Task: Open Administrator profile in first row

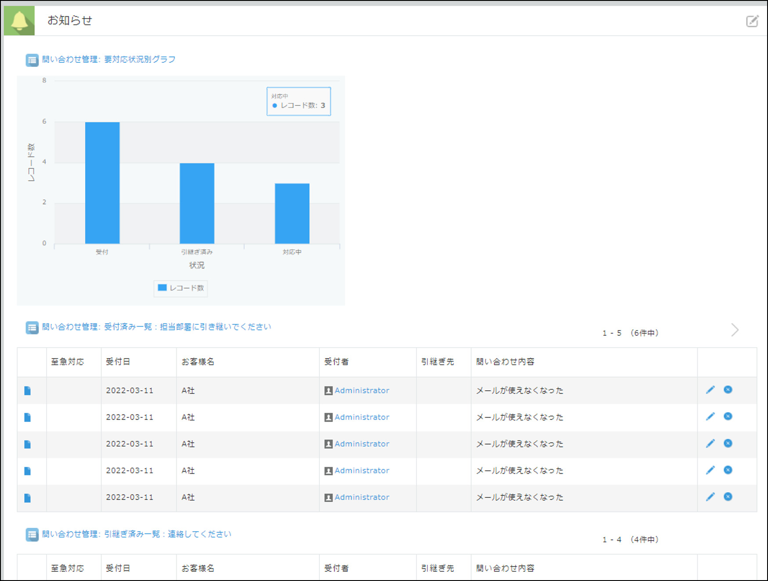Action: [x=362, y=390]
